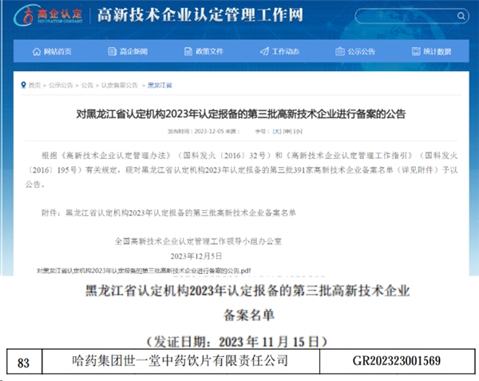Set font size to 中
The image size is (479, 381).
click(287, 131)
